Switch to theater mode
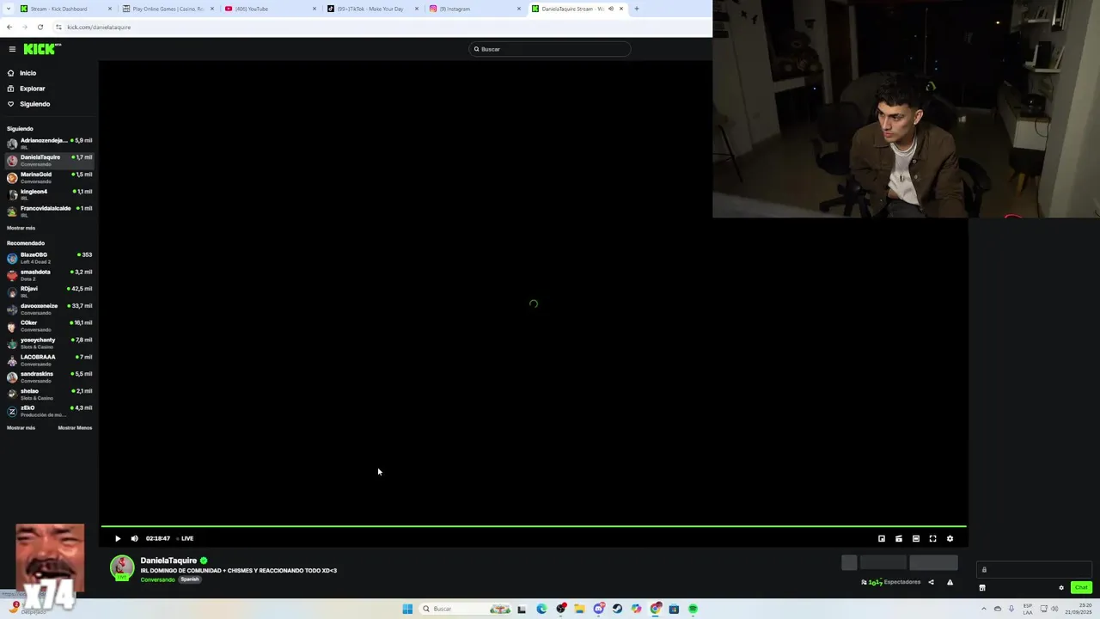The width and height of the screenshot is (1100, 619). 916,538
